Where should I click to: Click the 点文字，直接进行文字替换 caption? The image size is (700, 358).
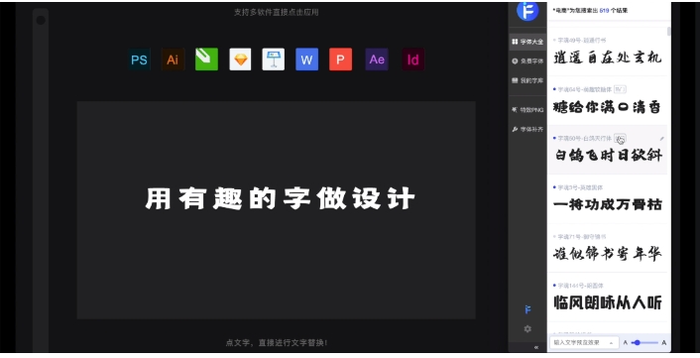[277, 343]
